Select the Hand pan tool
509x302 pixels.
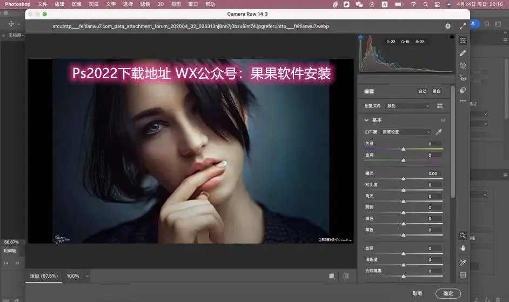pyautogui.click(x=463, y=248)
